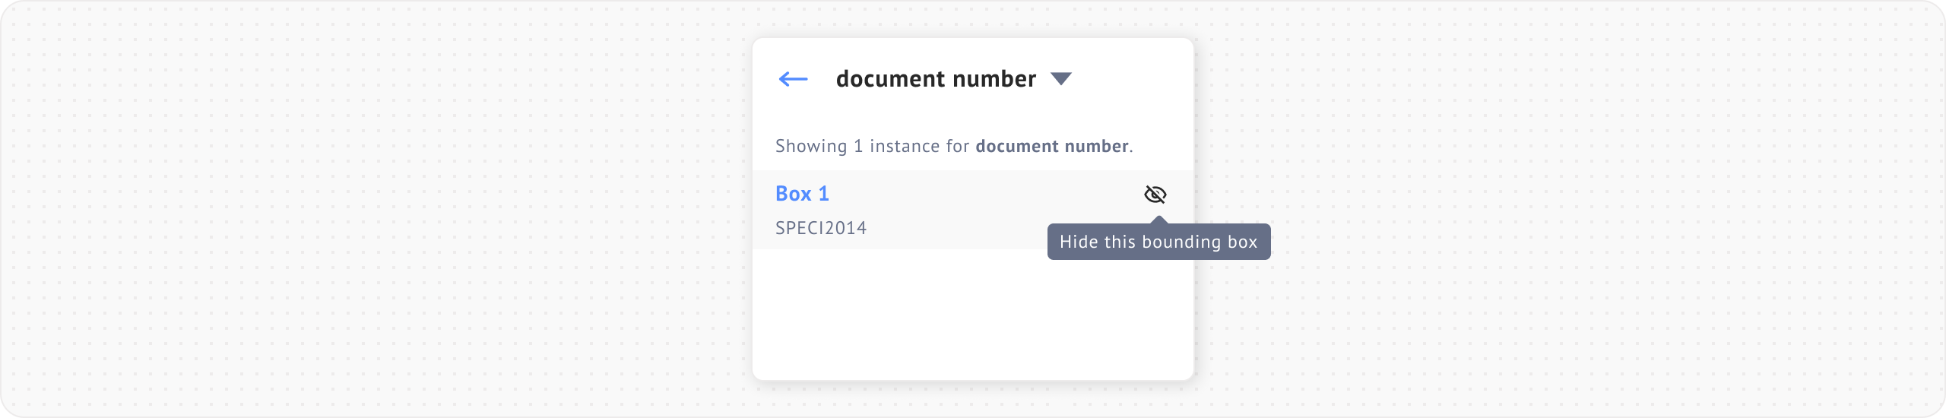Screen dimensions: 1946x418
Task: Select the Box 1 label
Action: 802,194
